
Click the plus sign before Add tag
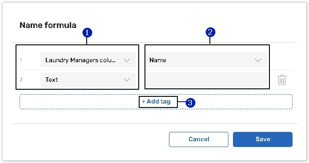click(x=143, y=102)
